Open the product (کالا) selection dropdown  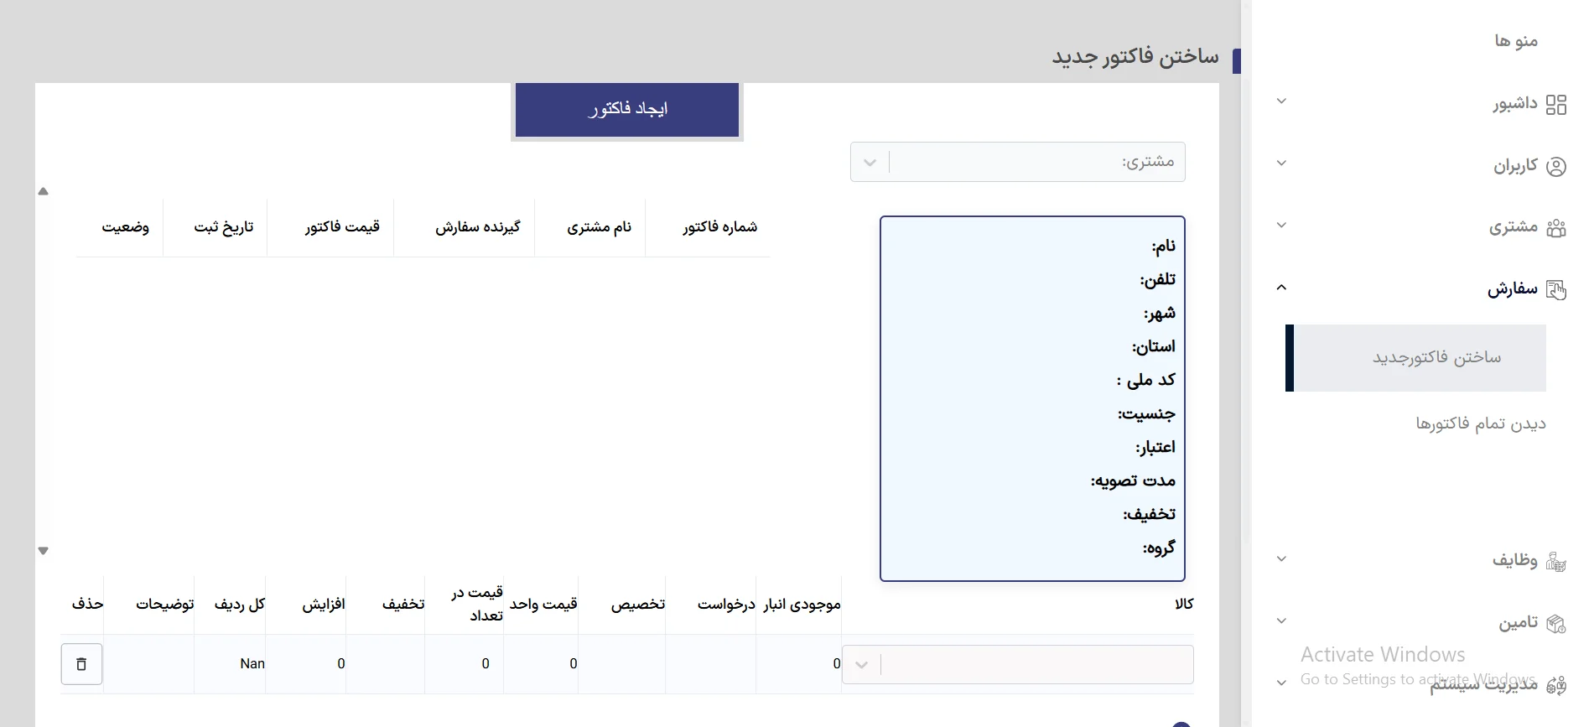(x=861, y=665)
